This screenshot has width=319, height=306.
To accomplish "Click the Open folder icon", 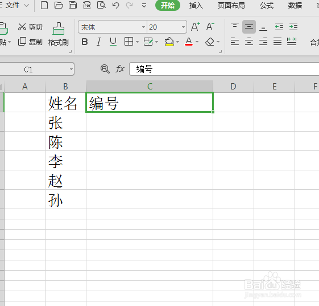I will 59,5.
